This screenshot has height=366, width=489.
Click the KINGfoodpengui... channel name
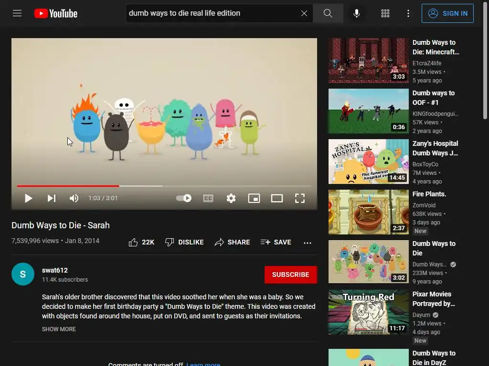coord(436,113)
